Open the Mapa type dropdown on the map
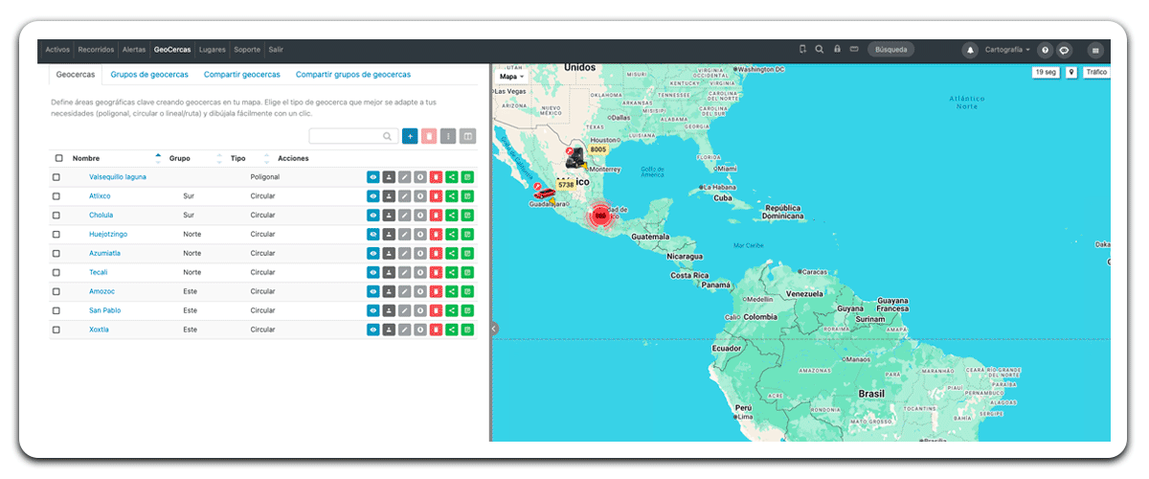Screen dimensions: 1149x479 (511, 76)
